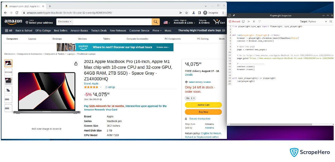Open Returns & Orders
The height and width of the screenshot is (162, 335).
(x=204, y=22)
